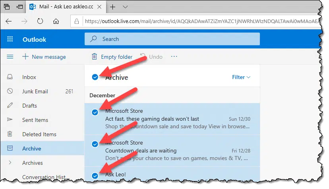Open the Filter dropdown
The image size is (329, 189).
(241, 77)
